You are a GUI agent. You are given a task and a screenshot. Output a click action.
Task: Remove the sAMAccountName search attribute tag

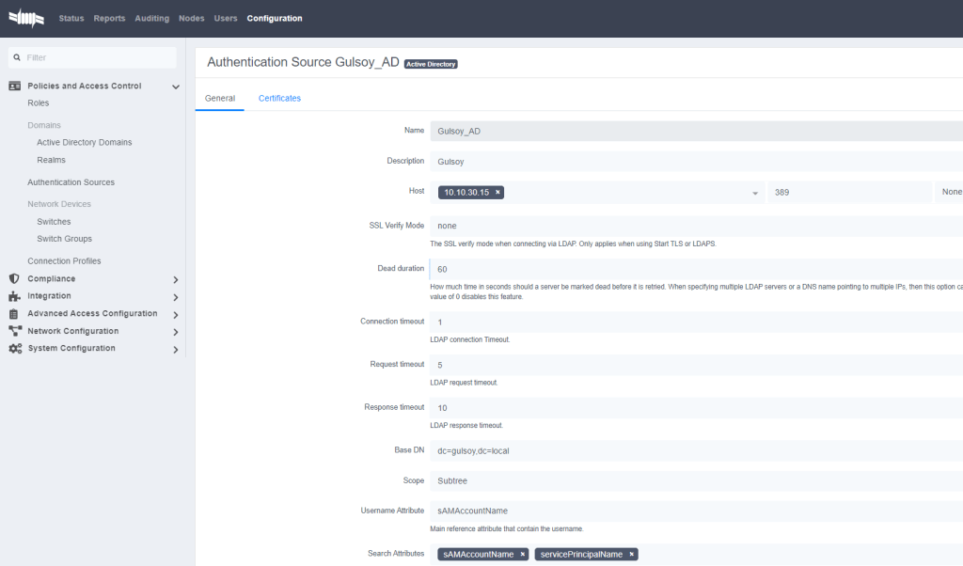click(x=522, y=555)
